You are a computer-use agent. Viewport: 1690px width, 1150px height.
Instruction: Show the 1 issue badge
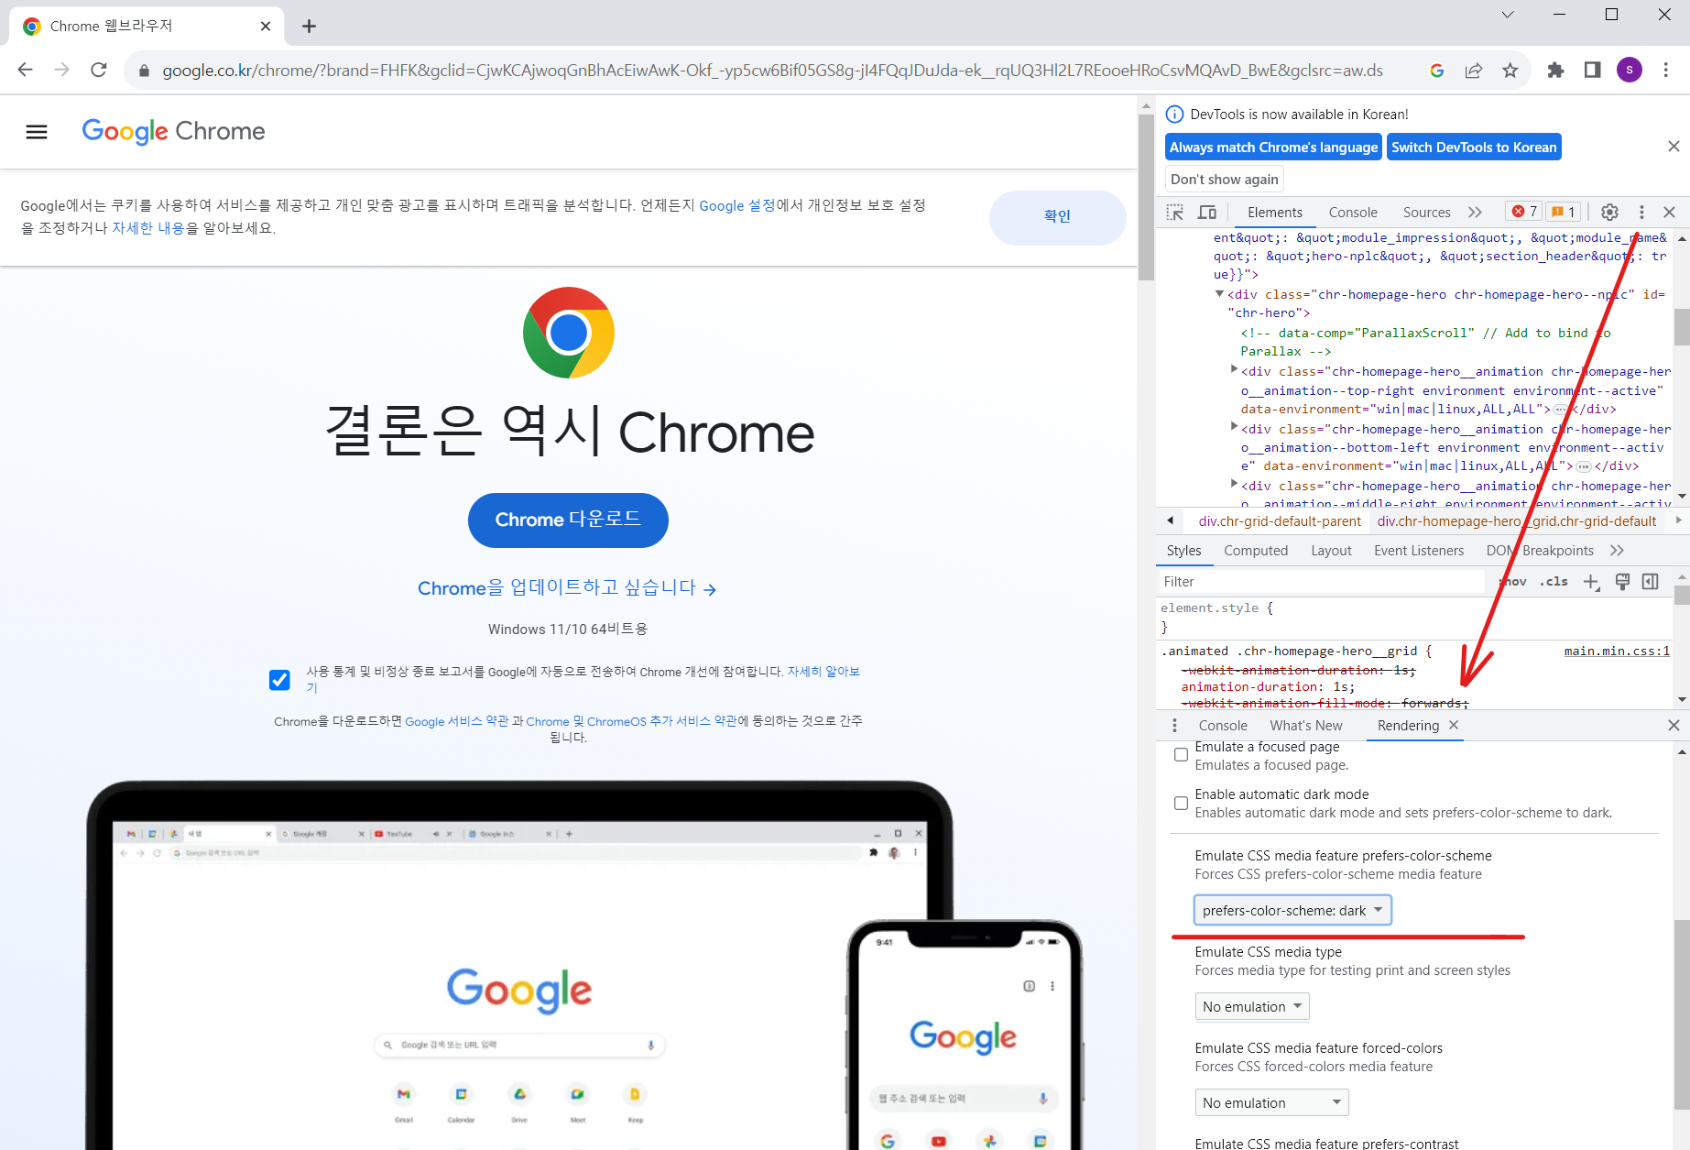point(1564,212)
